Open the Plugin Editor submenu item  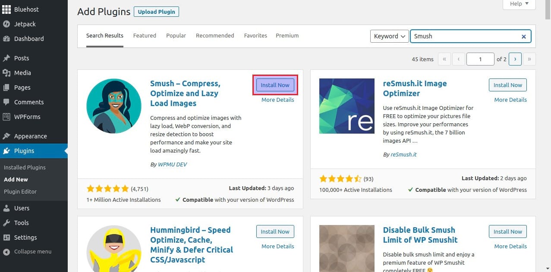(x=20, y=191)
